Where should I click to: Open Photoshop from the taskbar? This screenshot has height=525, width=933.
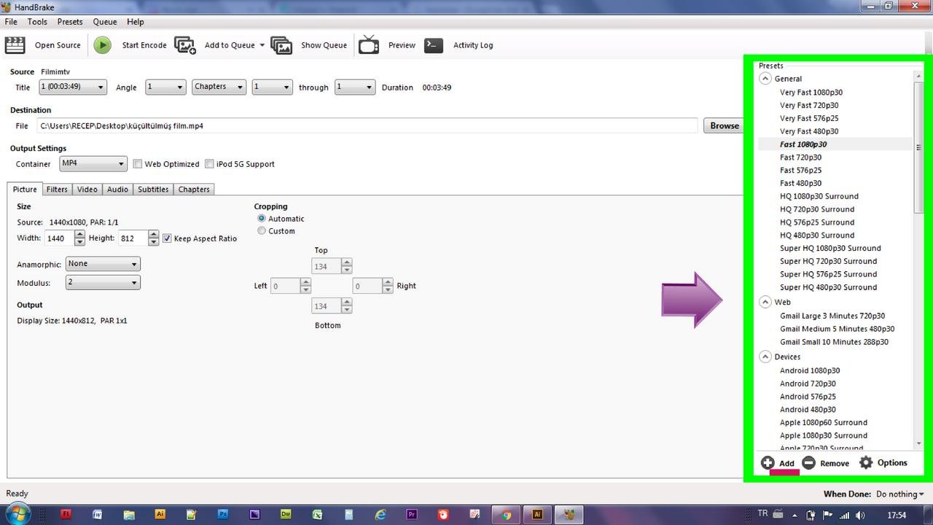tap(223, 514)
